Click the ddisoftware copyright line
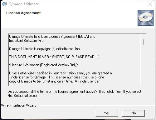156x120 pixels. 45,49
